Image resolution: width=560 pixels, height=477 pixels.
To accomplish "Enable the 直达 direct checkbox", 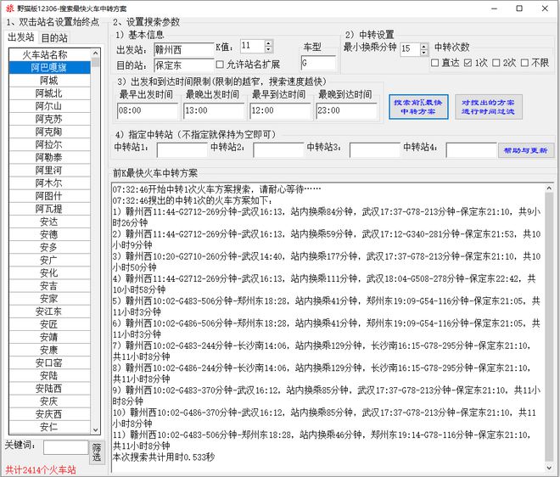I will click(x=434, y=63).
